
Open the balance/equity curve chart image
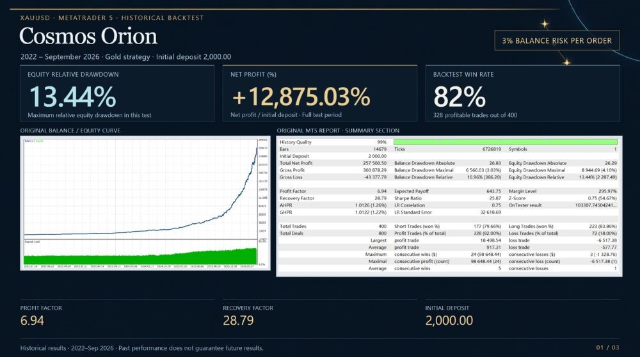(x=145, y=203)
